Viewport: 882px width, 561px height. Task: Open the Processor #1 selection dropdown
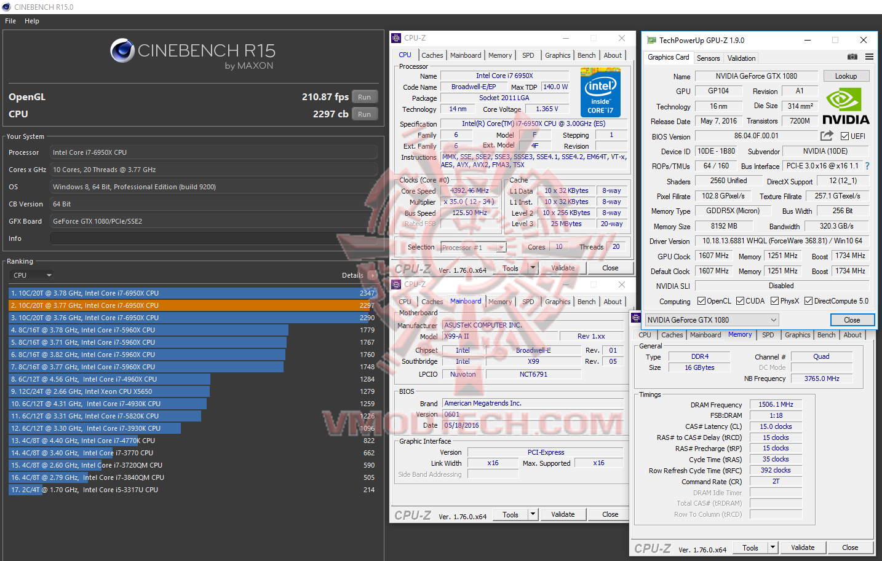[474, 248]
